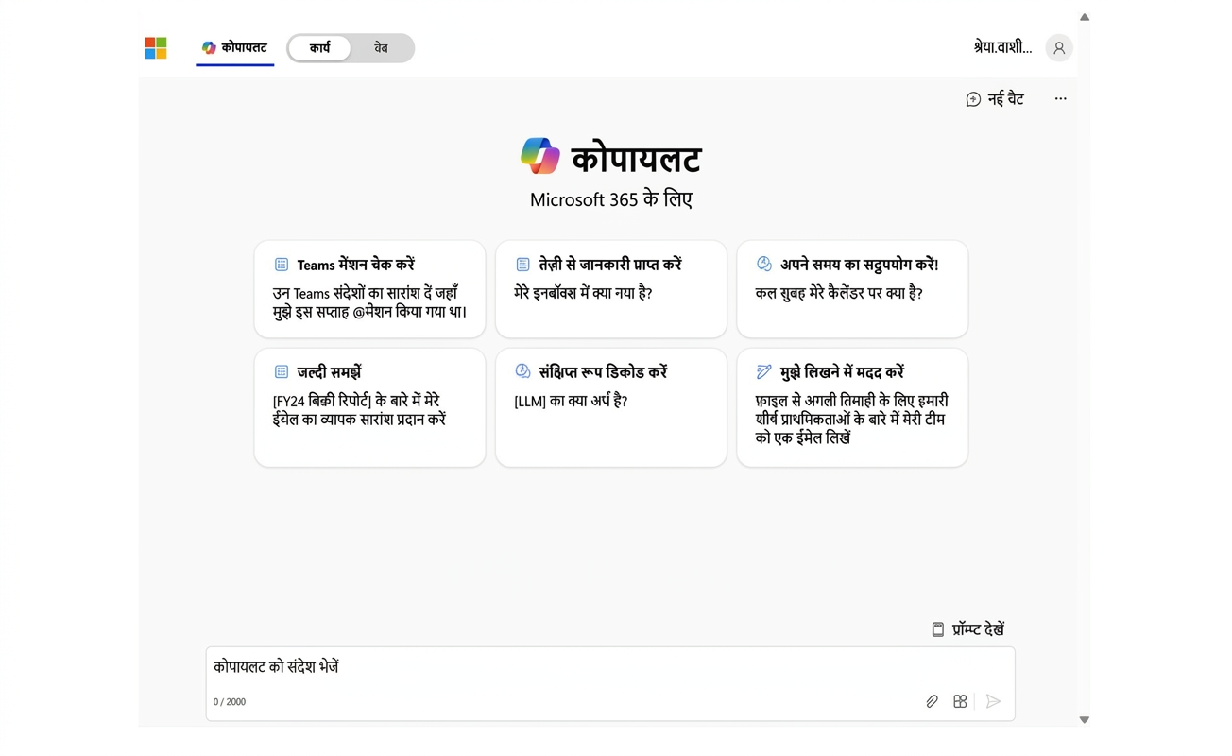Click small Copilot icon in tab
The height and width of the screenshot is (756, 1232).
[x=209, y=47]
